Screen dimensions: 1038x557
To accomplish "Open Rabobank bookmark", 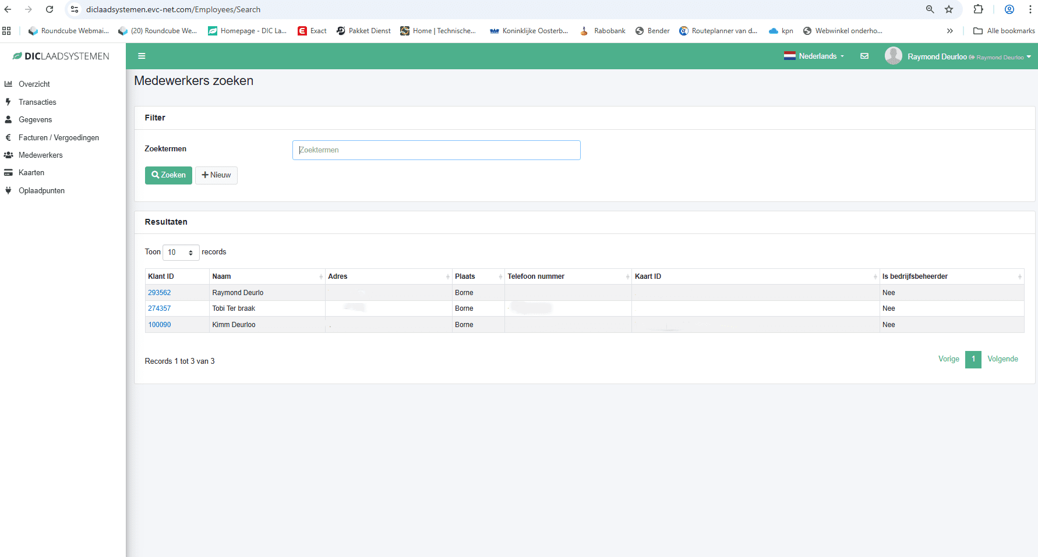I will tap(603, 31).
